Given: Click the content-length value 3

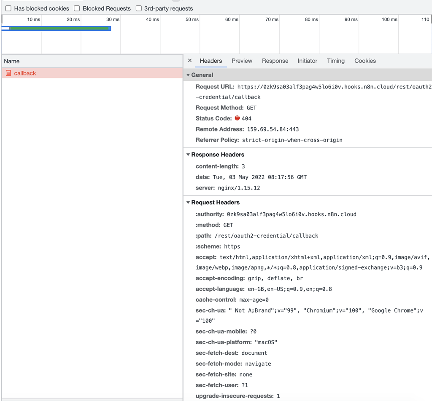Looking at the screenshot, I should tap(243, 166).
